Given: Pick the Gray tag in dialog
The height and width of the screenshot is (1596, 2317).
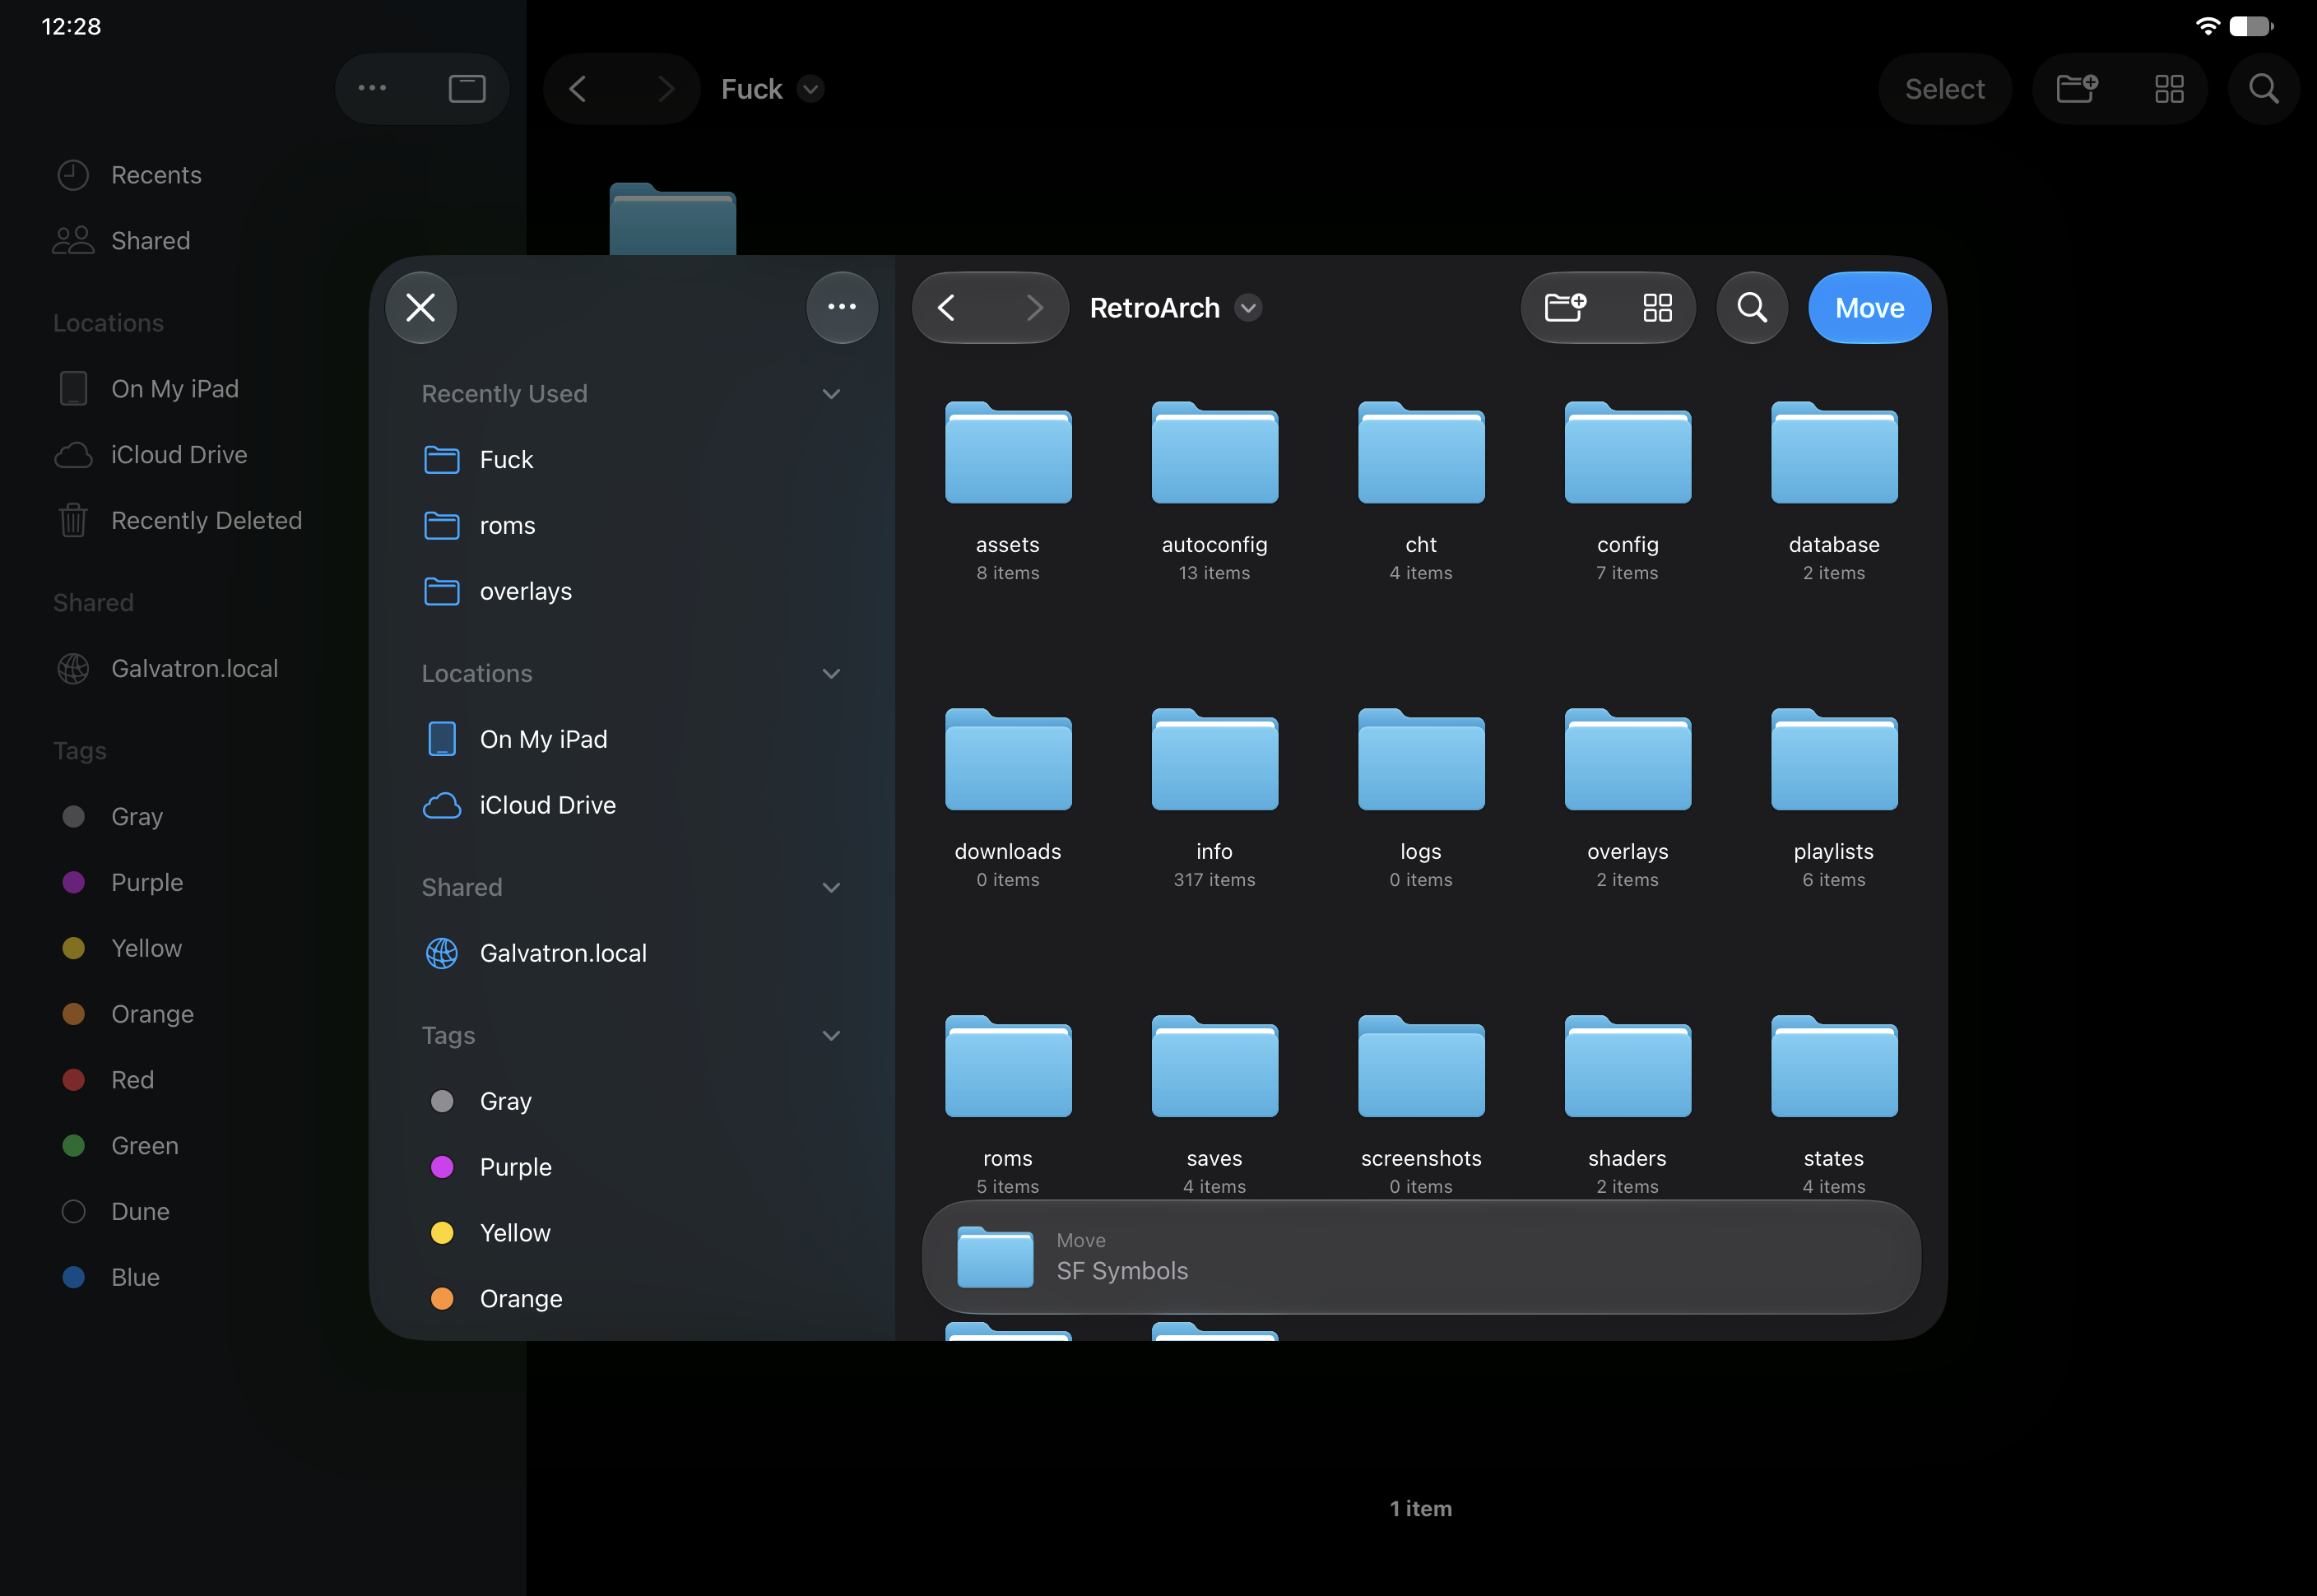Looking at the screenshot, I should (x=632, y=1102).
